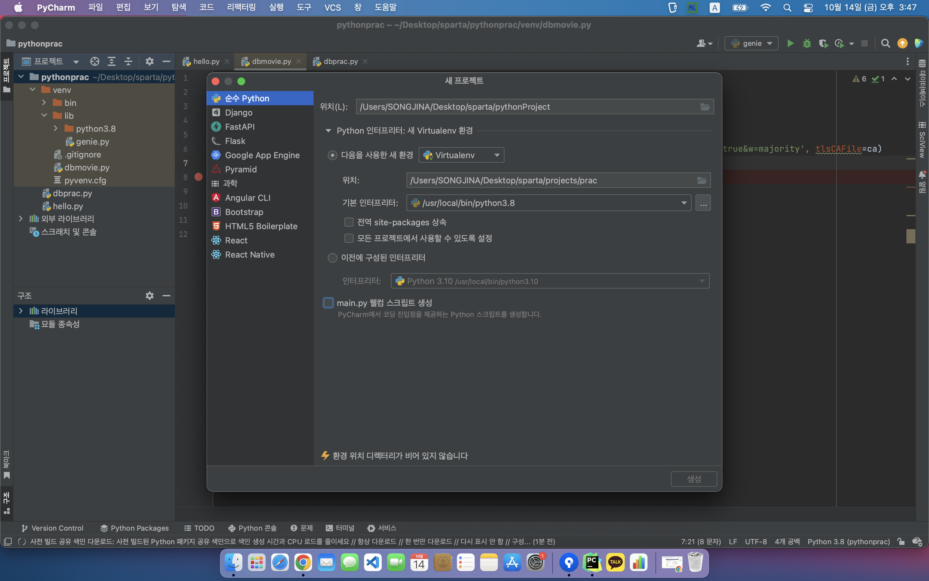Click the Debug bug icon
The width and height of the screenshot is (929, 581).
pyautogui.click(x=807, y=44)
